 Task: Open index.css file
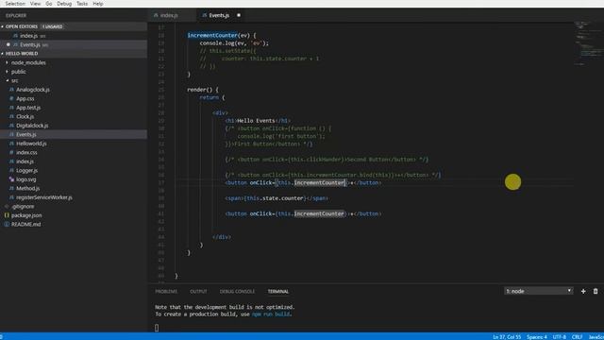(26, 153)
